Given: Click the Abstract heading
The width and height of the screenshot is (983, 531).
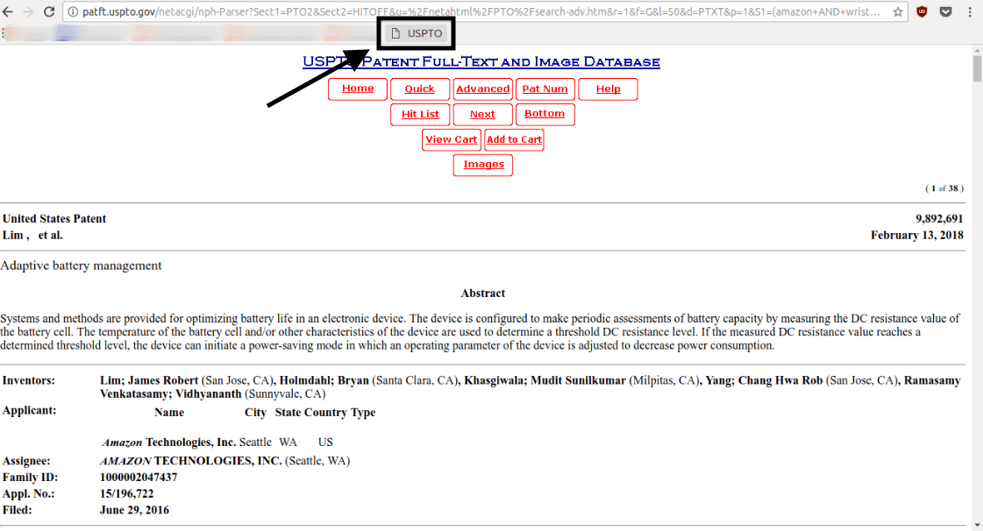Looking at the screenshot, I should 482,293.
